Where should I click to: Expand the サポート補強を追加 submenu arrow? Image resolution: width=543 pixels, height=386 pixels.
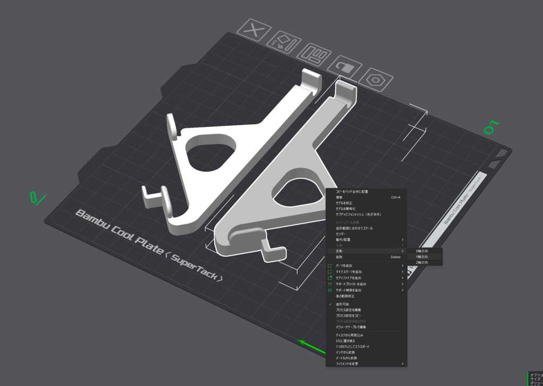(x=402, y=290)
